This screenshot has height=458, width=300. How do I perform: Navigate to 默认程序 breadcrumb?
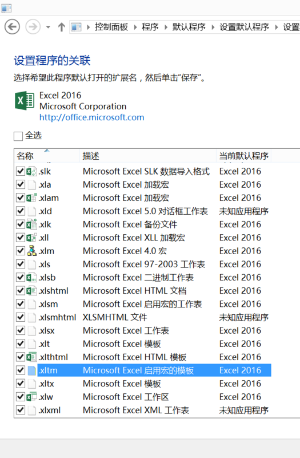(x=189, y=27)
